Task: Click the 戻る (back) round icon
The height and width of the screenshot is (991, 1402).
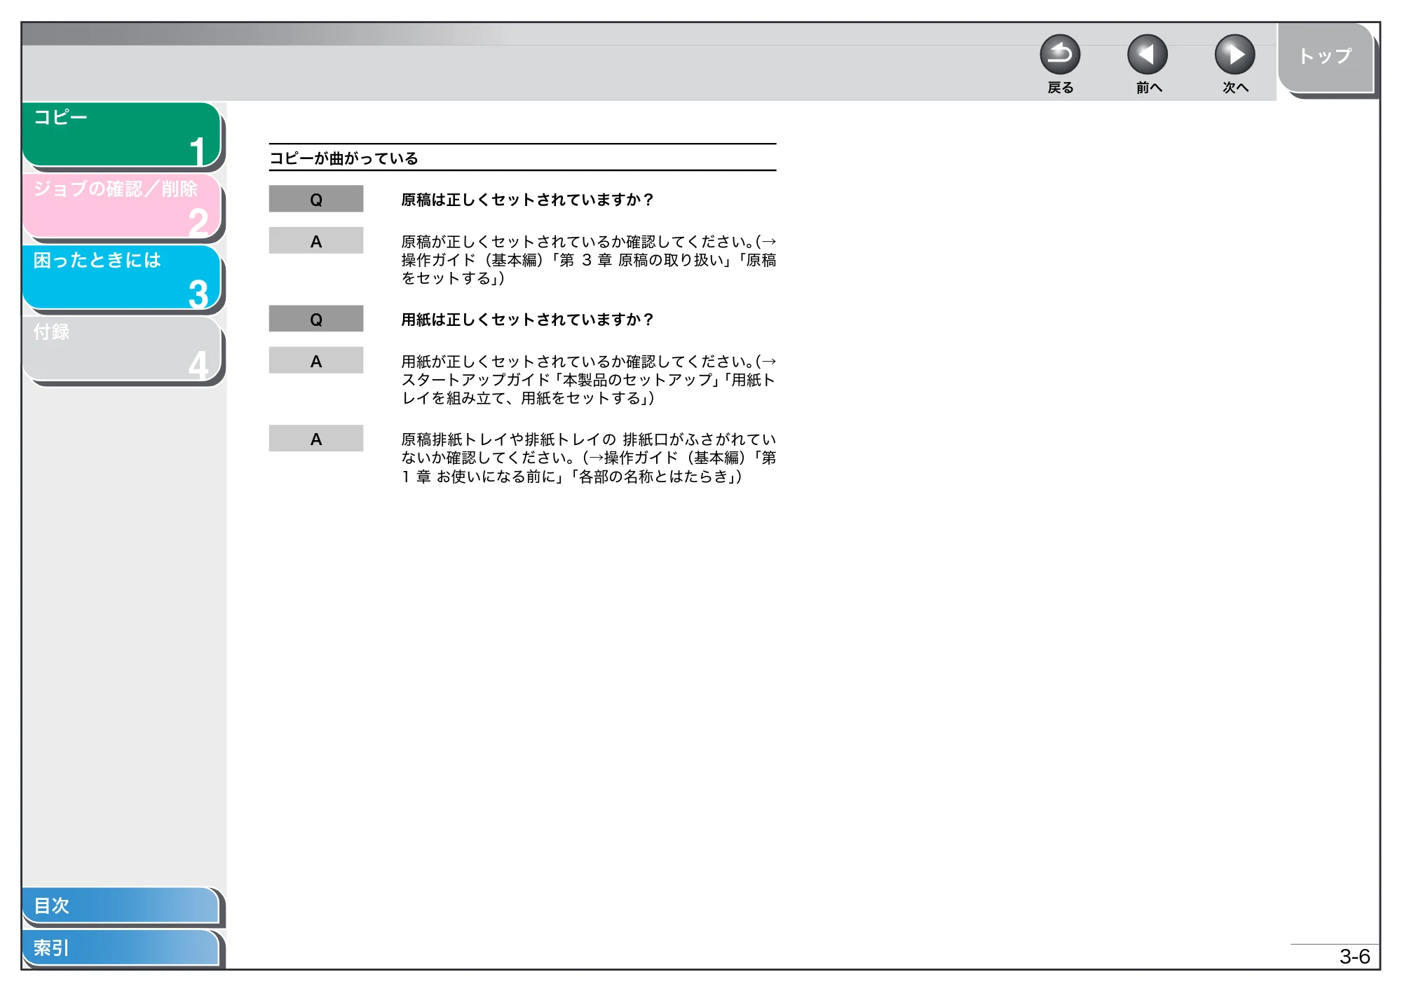Action: (1060, 55)
